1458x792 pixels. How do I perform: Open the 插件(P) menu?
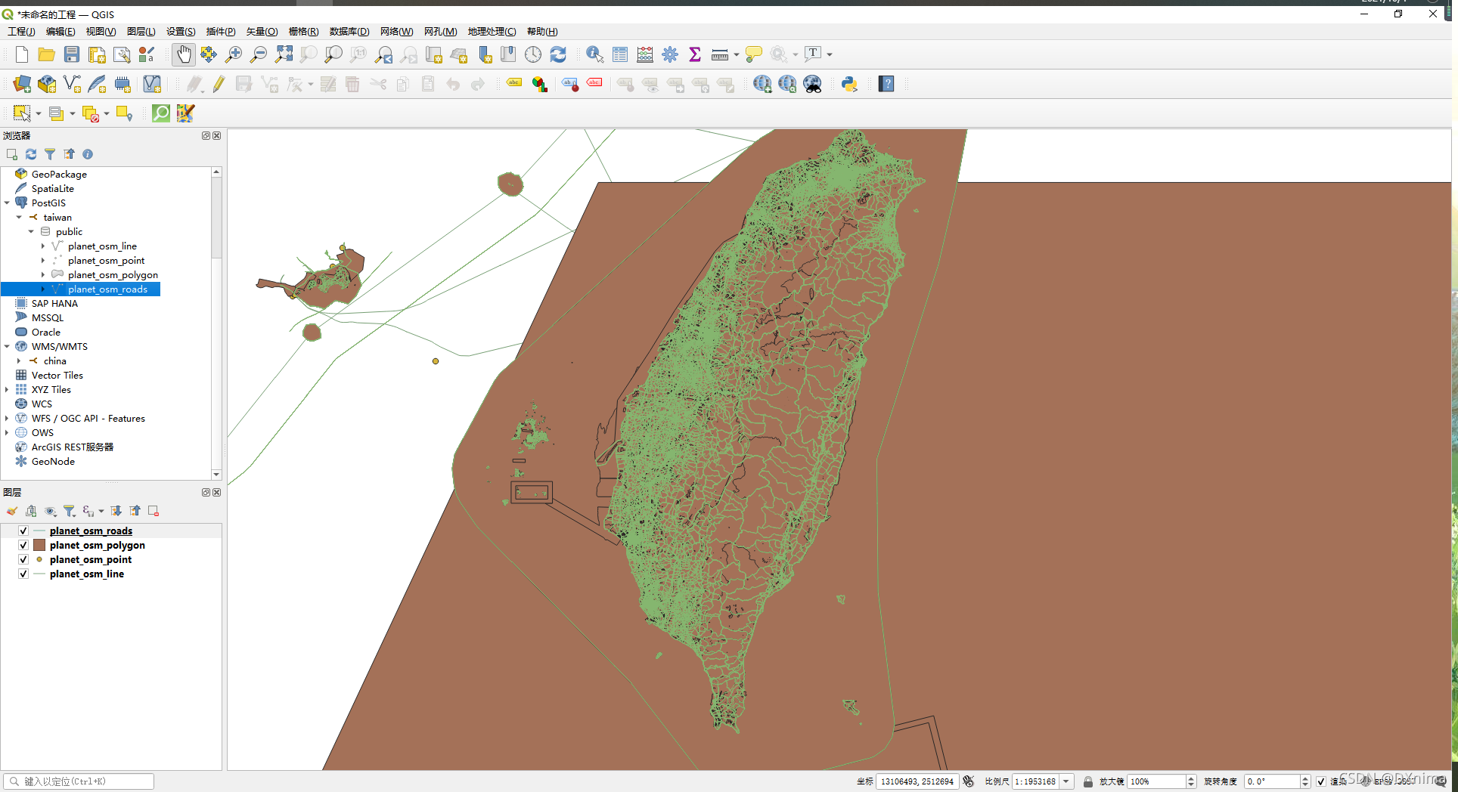pyautogui.click(x=221, y=32)
